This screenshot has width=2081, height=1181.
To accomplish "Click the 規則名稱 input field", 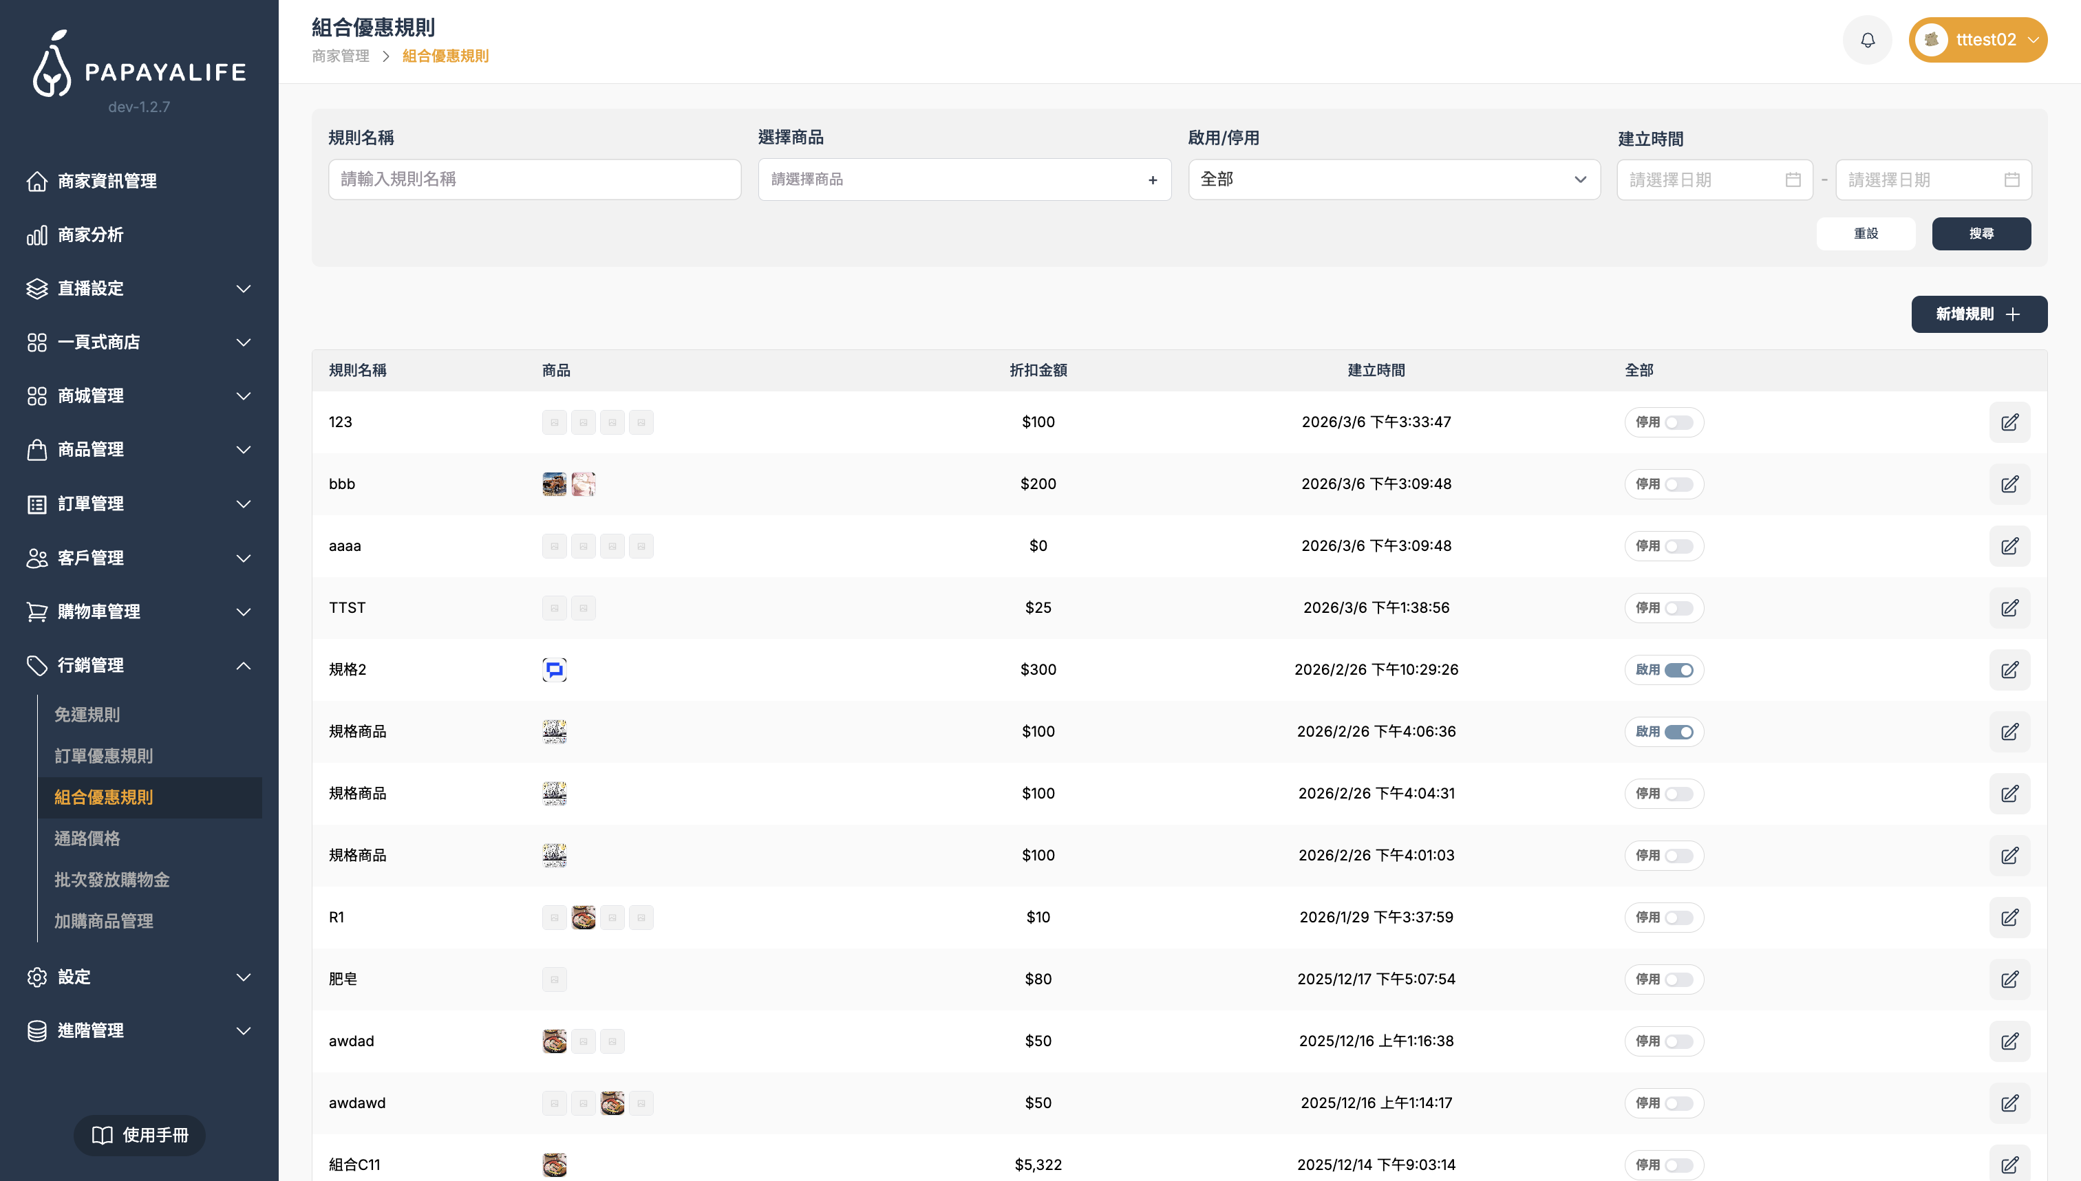I will click(x=534, y=180).
